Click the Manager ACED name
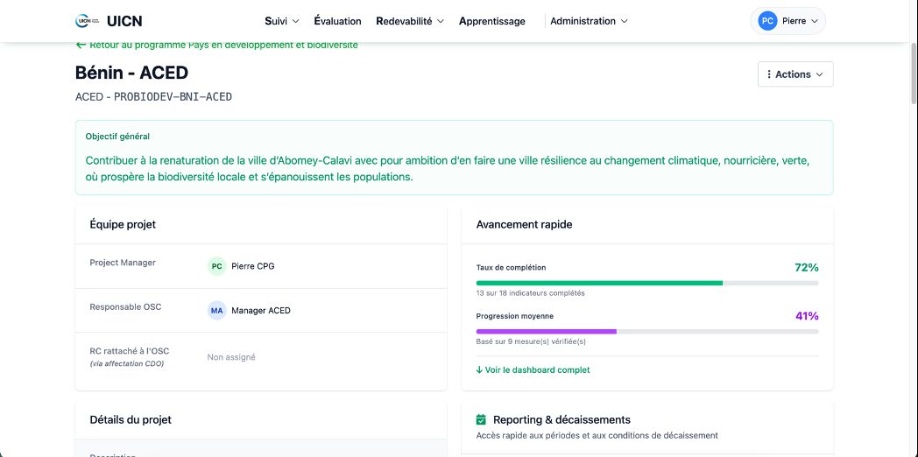918x457 pixels. coord(261,311)
